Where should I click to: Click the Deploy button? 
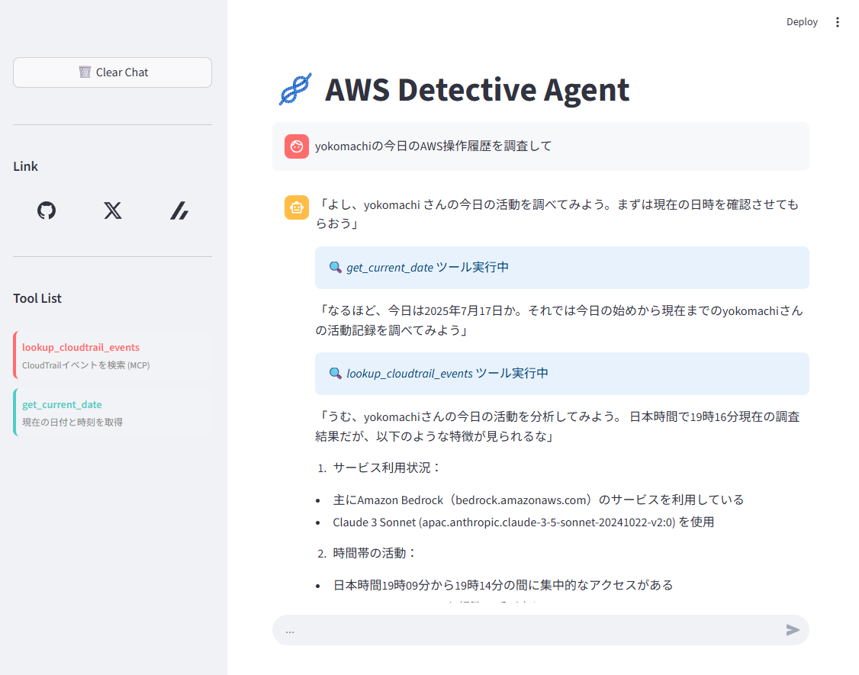pos(802,22)
